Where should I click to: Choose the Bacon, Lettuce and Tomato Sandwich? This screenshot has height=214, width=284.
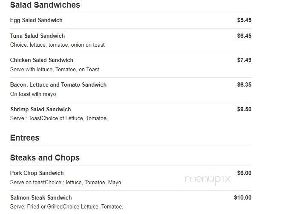coord(58,84)
